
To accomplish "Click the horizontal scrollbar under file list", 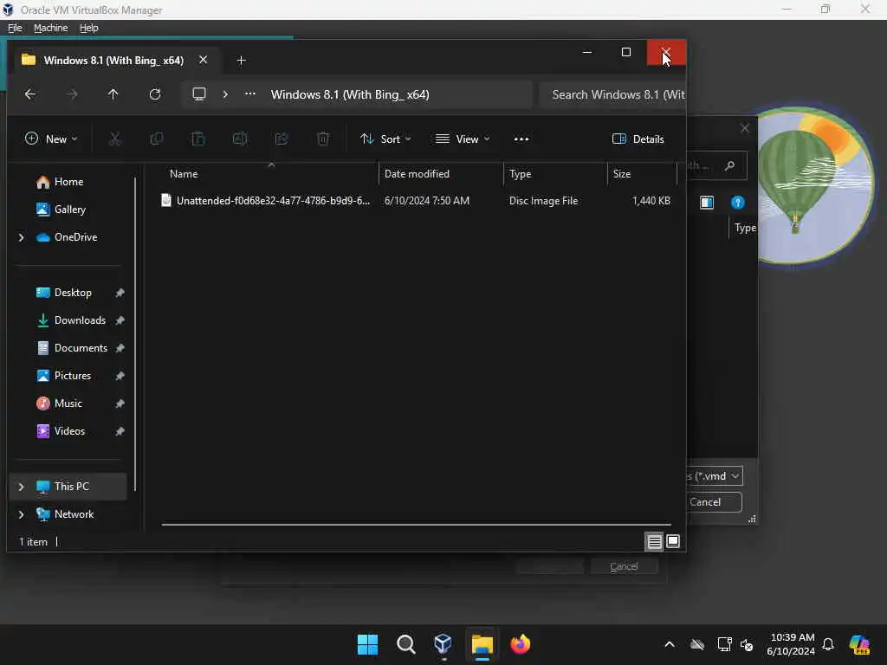I will pos(416,525).
